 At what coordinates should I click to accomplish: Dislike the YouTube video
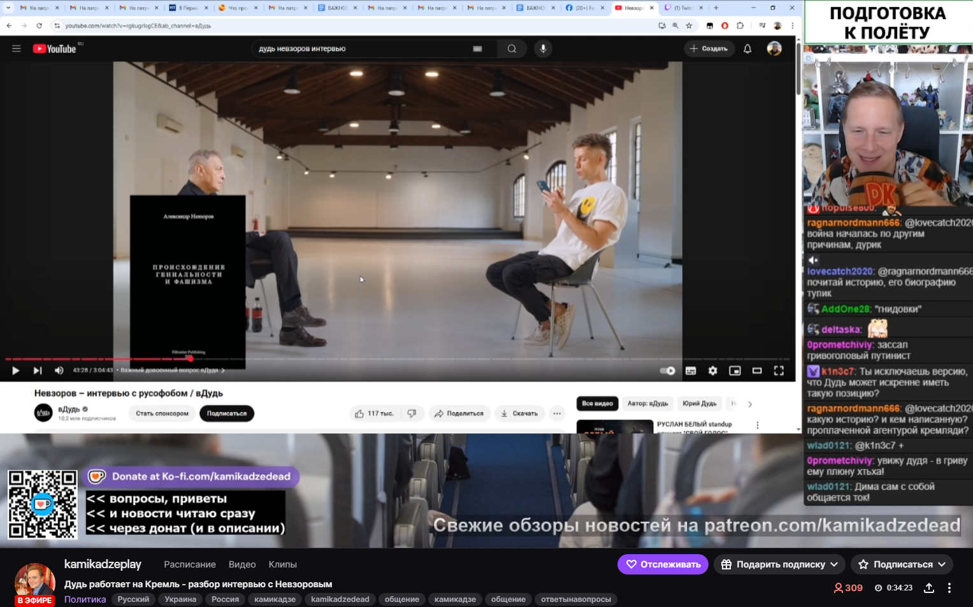[x=412, y=413]
